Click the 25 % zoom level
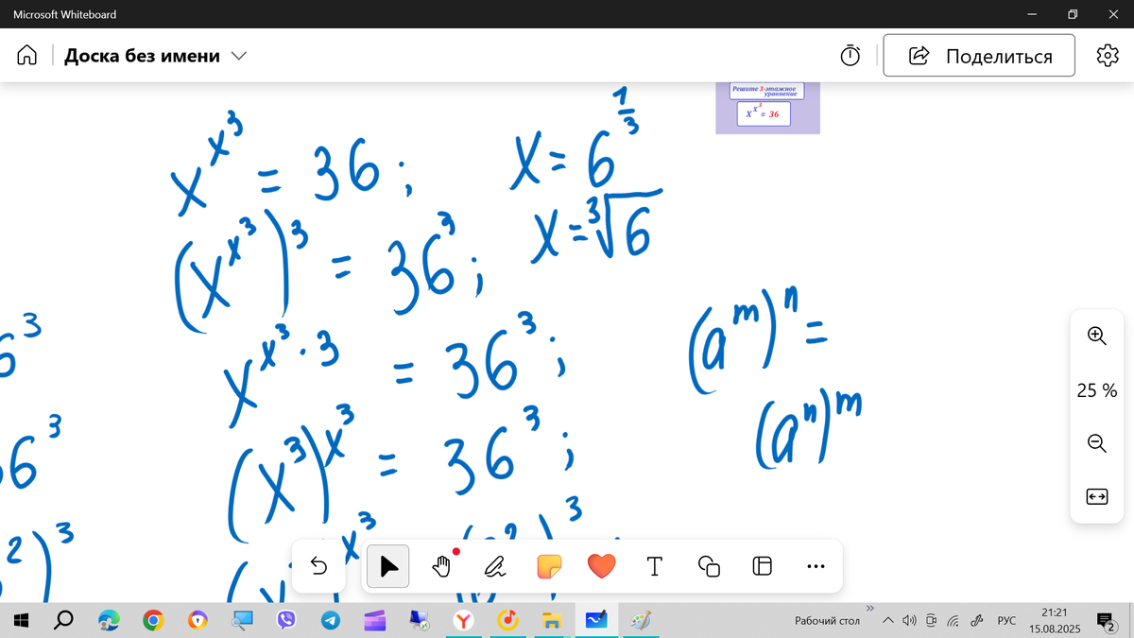The height and width of the screenshot is (638, 1134). click(1096, 389)
